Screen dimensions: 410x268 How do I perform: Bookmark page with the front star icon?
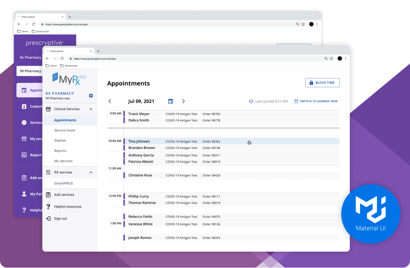(x=331, y=58)
